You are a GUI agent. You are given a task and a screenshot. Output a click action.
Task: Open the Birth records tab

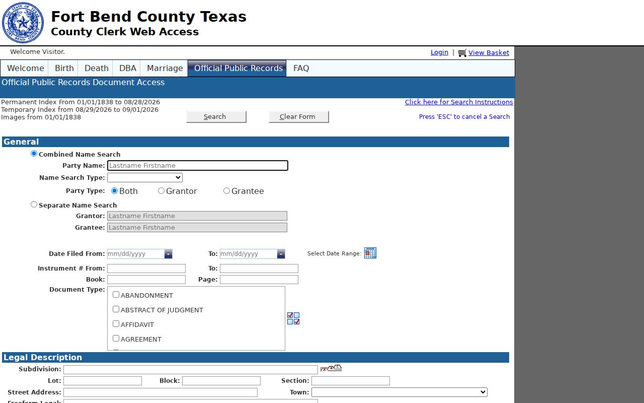tap(64, 68)
